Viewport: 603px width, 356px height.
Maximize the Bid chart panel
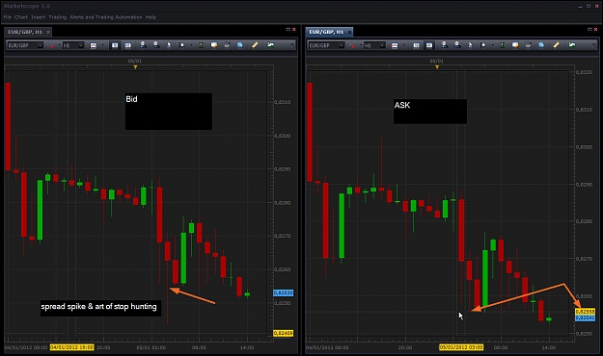(288, 29)
